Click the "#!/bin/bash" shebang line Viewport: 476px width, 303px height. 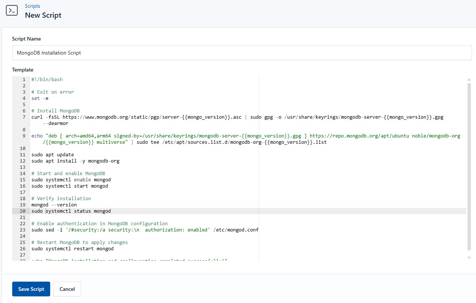click(x=46, y=79)
